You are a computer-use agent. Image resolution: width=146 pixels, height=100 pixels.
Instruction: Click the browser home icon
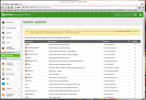pyautogui.click(x=12, y=7)
